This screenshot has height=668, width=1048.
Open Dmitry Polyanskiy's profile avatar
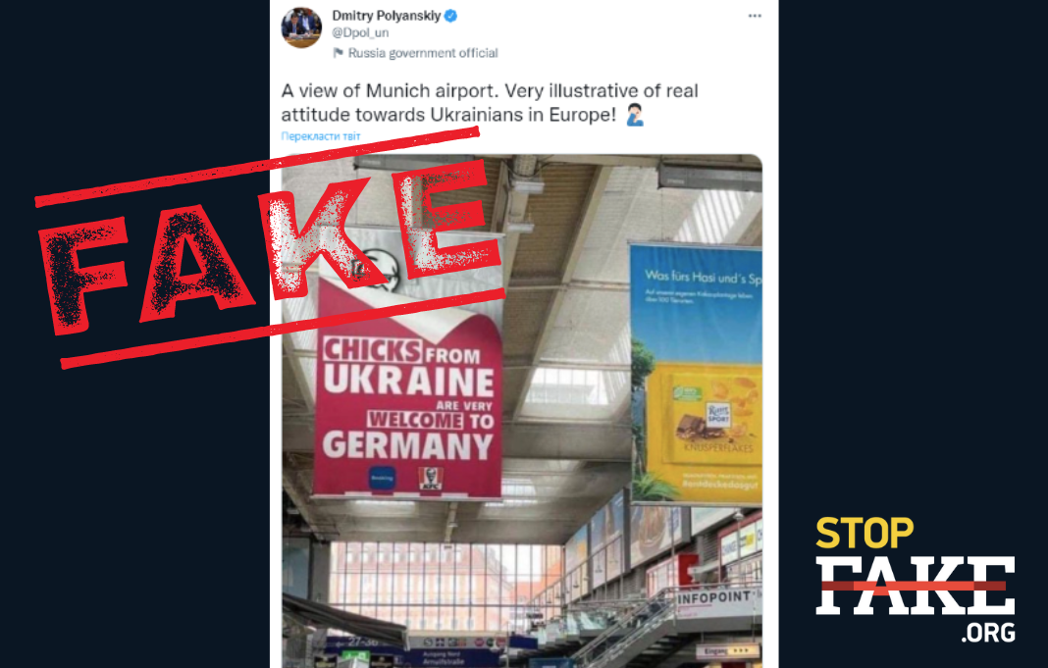(x=301, y=27)
